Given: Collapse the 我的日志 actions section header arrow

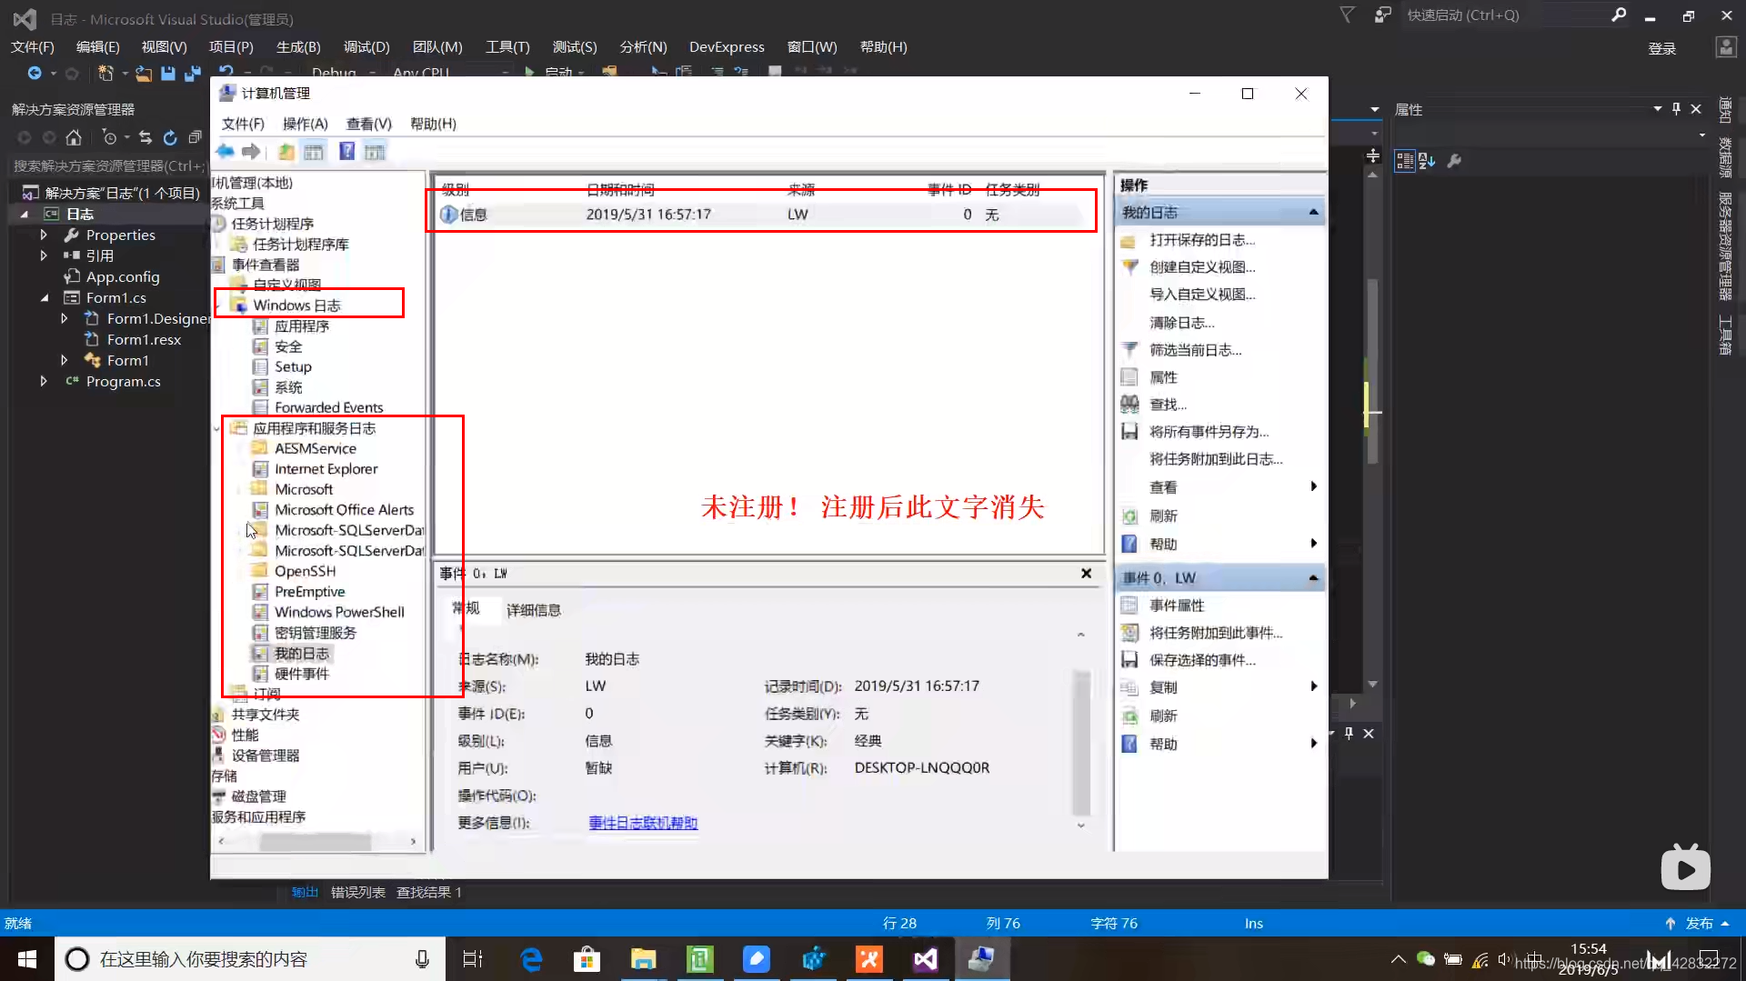Looking at the screenshot, I should coord(1313,212).
